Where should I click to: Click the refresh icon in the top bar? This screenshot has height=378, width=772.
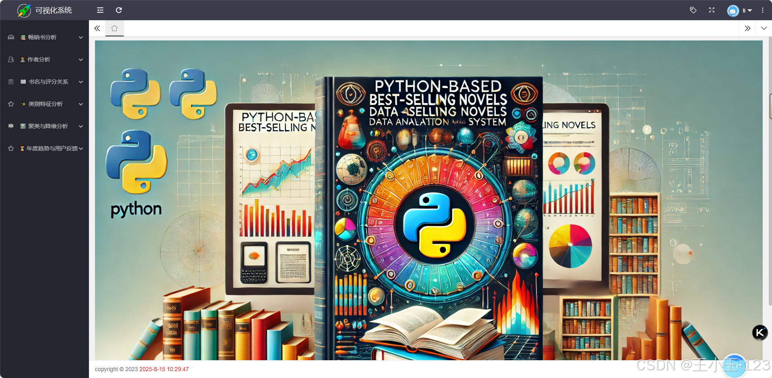point(119,10)
